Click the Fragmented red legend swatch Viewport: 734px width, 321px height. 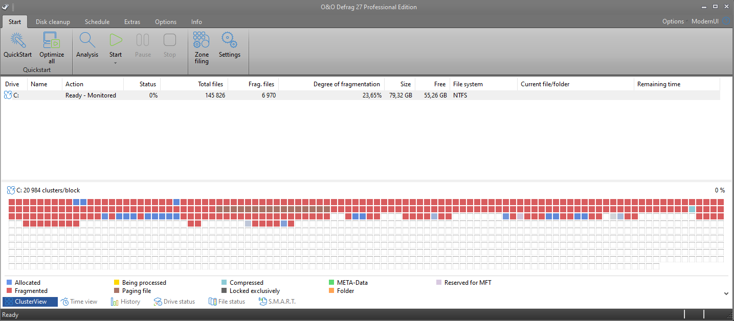point(9,291)
